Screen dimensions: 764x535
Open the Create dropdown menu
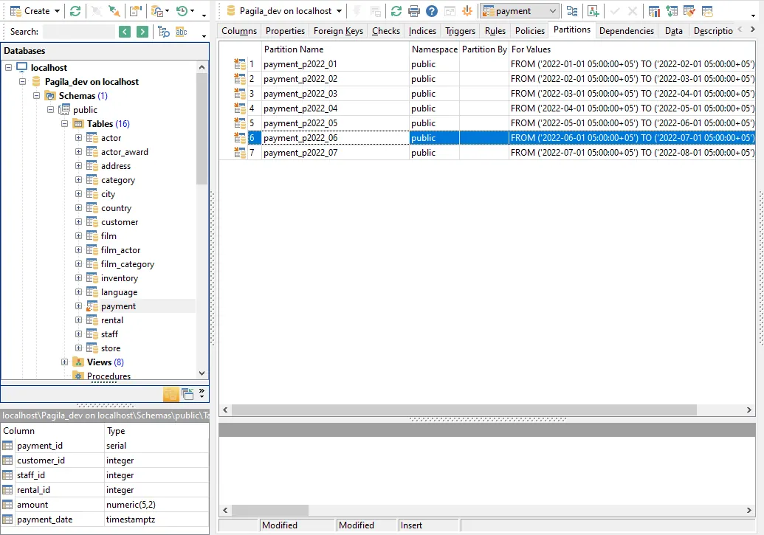point(35,11)
